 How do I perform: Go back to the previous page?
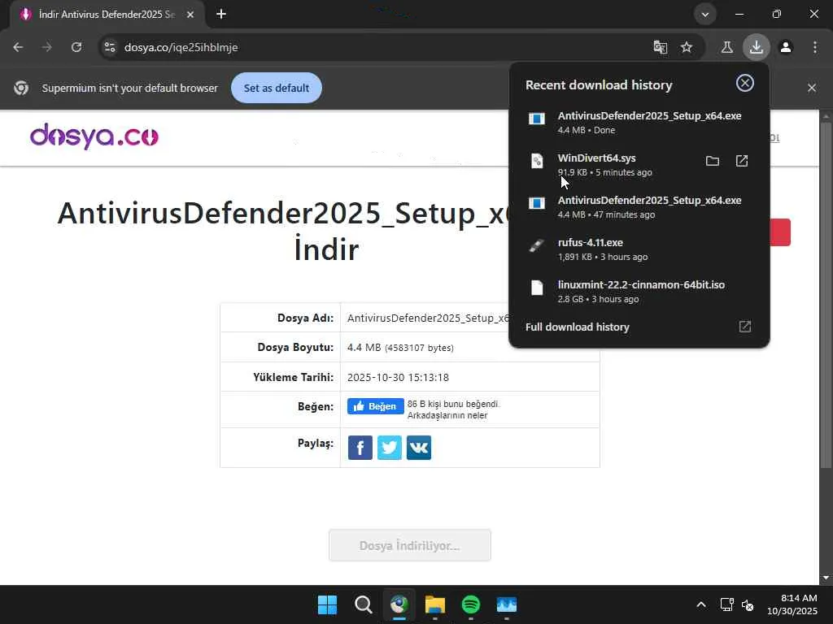tap(18, 47)
